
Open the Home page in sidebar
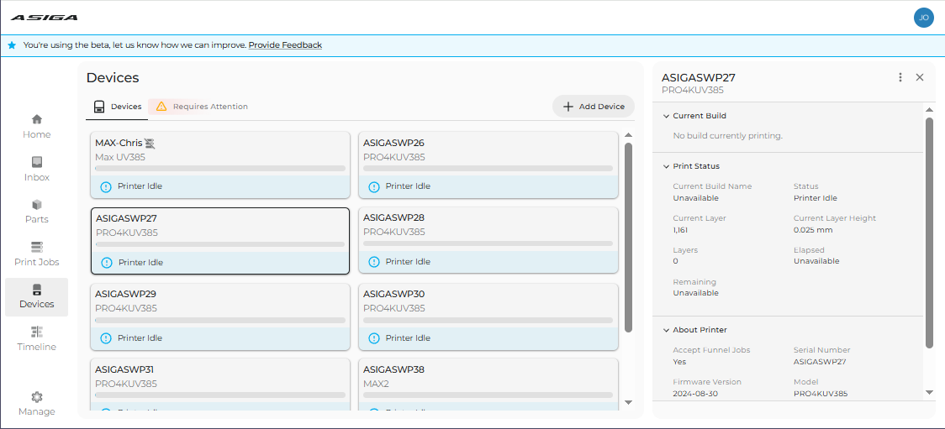coord(37,127)
